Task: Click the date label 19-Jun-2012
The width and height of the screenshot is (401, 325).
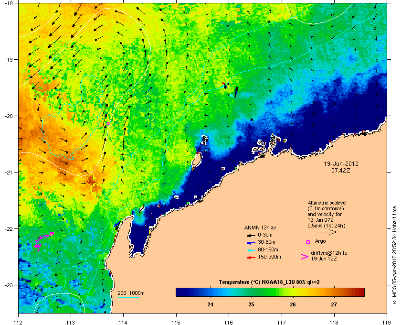Action: tap(341, 164)
